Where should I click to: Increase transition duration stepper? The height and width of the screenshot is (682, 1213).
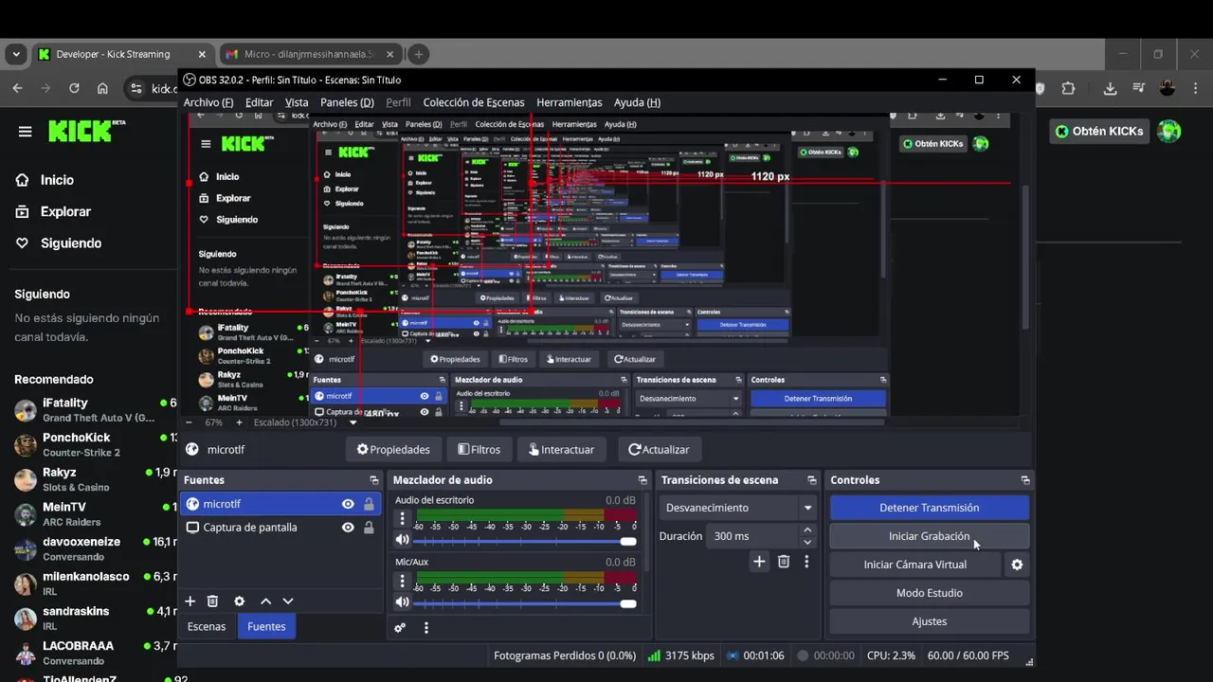tap(807, 530)
